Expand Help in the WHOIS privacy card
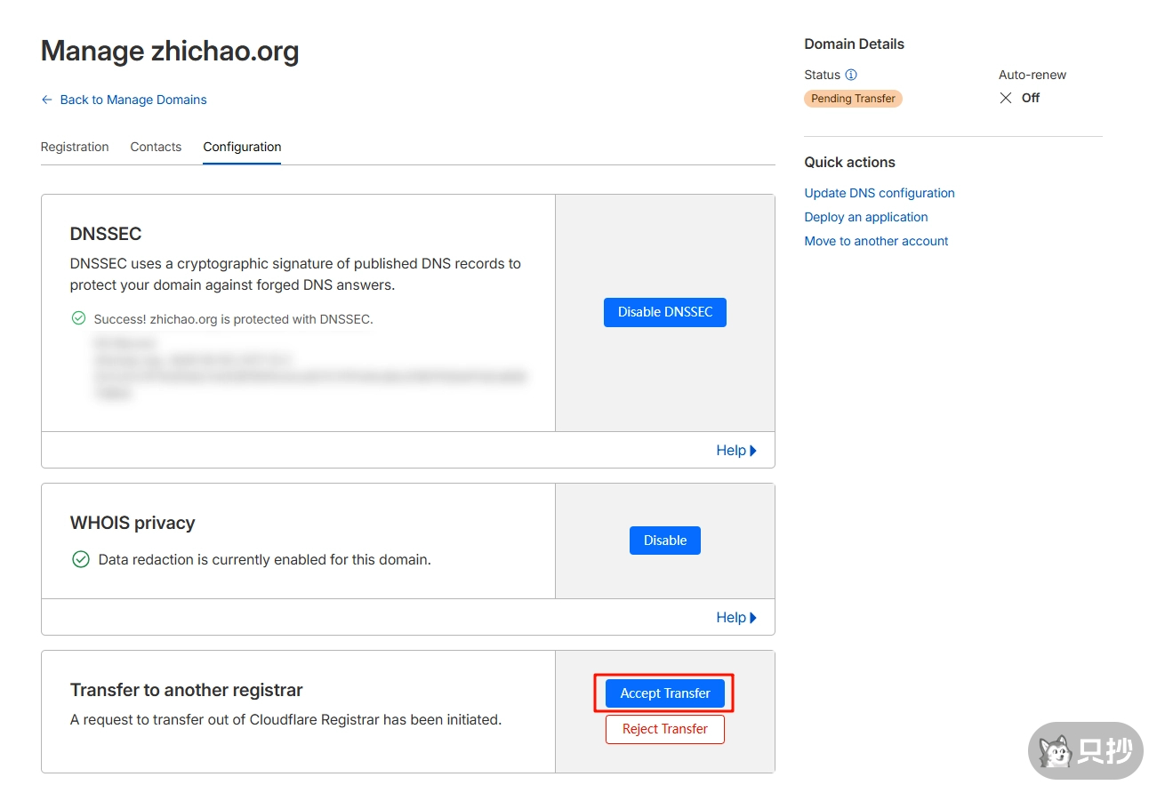This screenshot has width=1157, height=793. coord(736,617)
